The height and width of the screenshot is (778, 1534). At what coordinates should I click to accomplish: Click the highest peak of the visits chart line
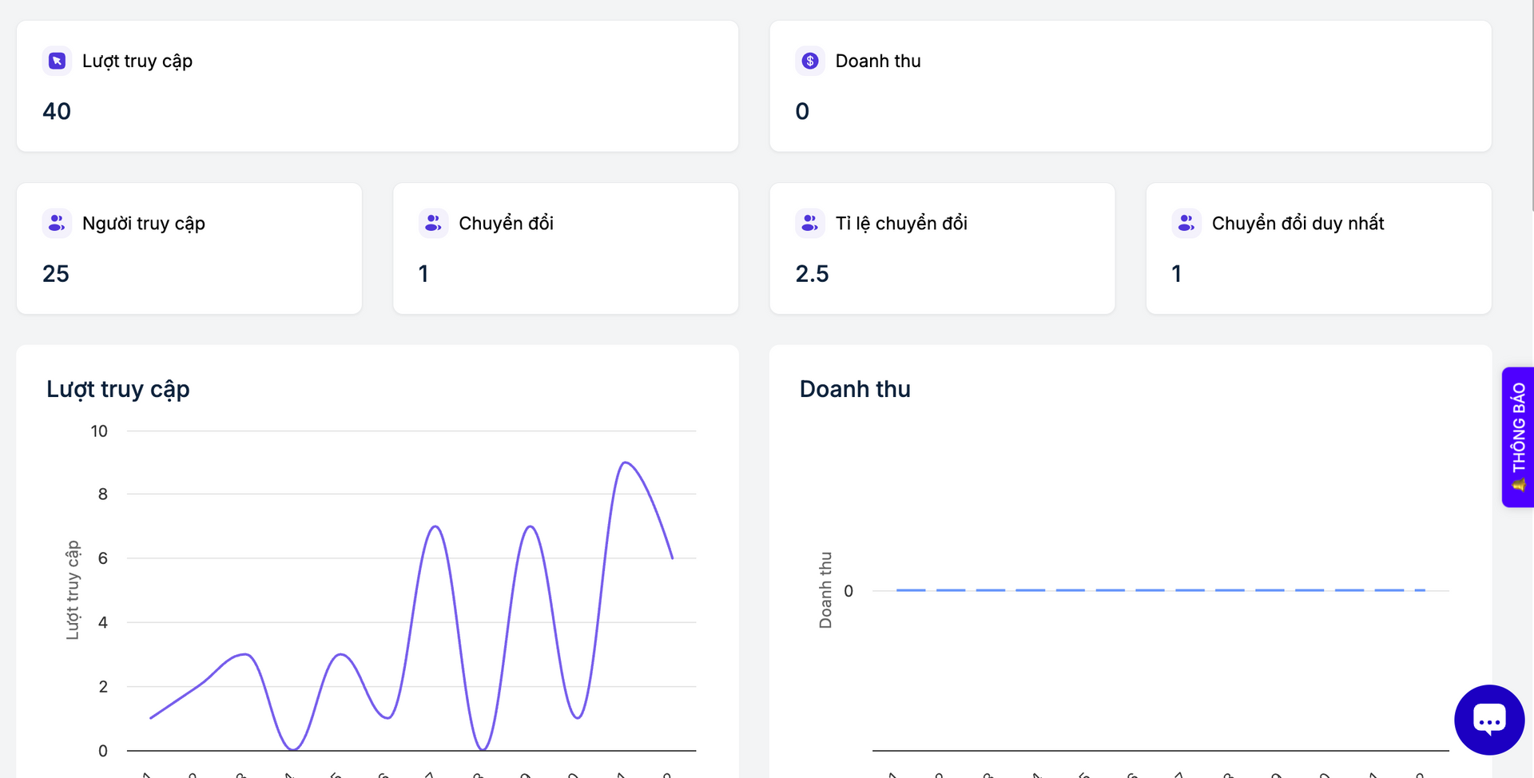626,462
